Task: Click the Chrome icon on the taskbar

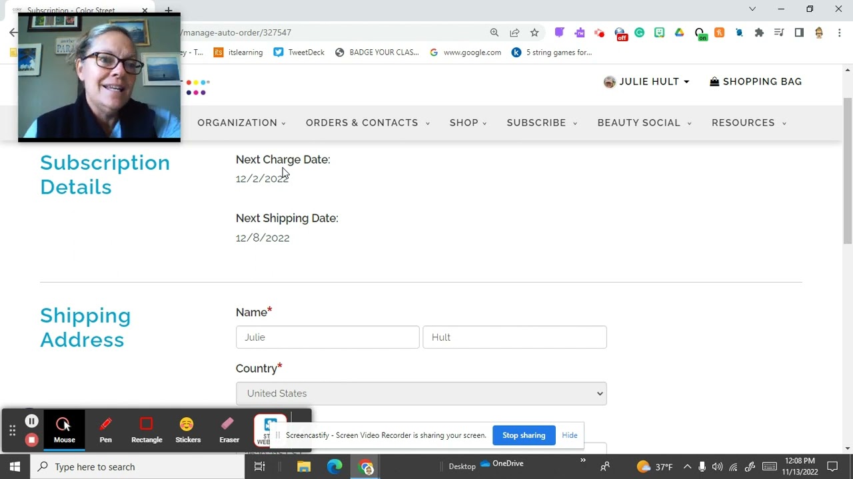Action: (x=366, y=467)
